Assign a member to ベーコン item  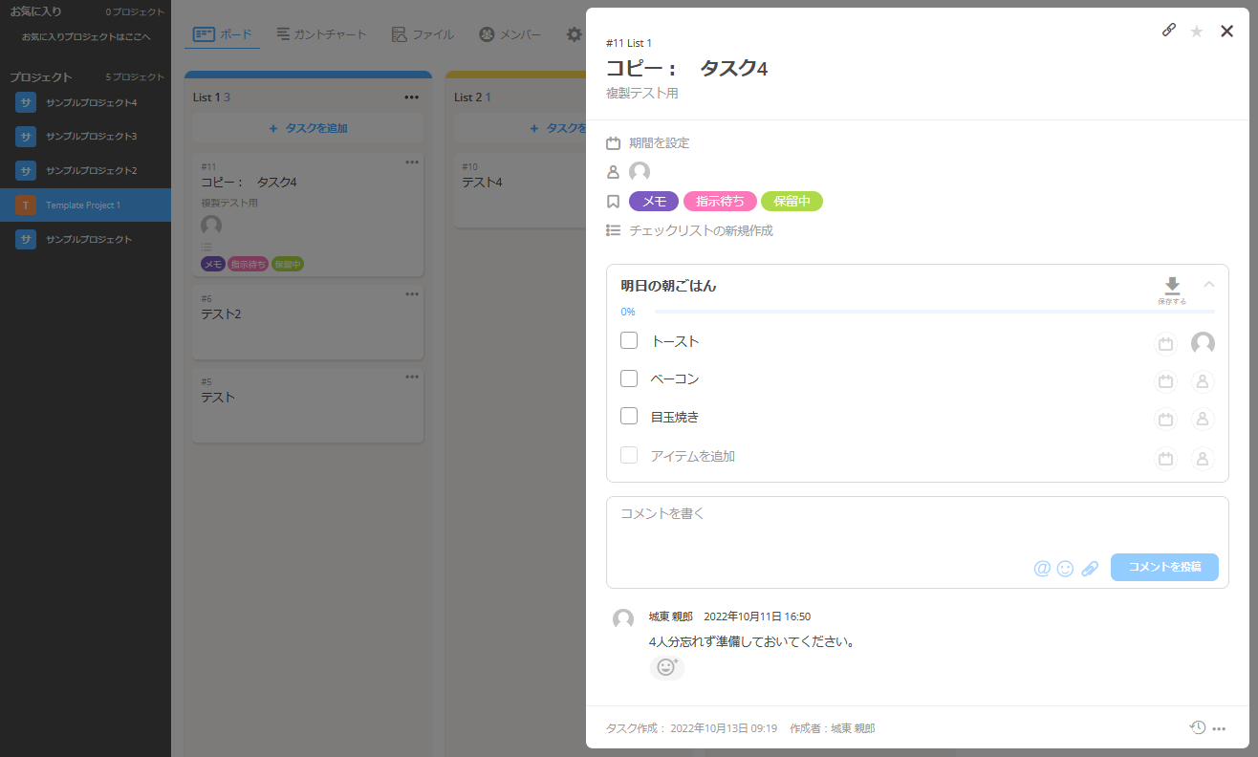click(1203, 381)
